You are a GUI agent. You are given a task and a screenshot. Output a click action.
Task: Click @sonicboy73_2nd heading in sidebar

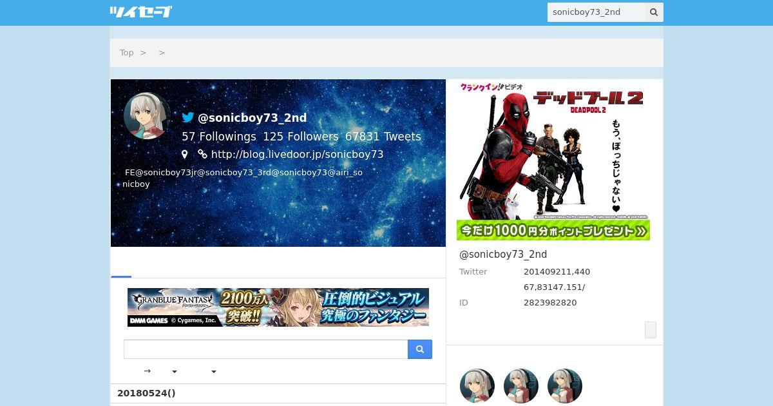tap(503, 255)
